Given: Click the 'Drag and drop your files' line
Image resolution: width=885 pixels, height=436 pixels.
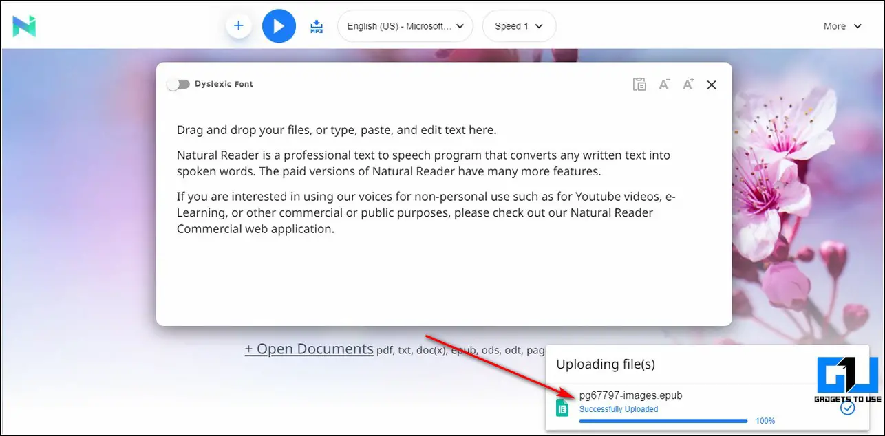Looking at the screenshot, I should (x=337, y=130).
